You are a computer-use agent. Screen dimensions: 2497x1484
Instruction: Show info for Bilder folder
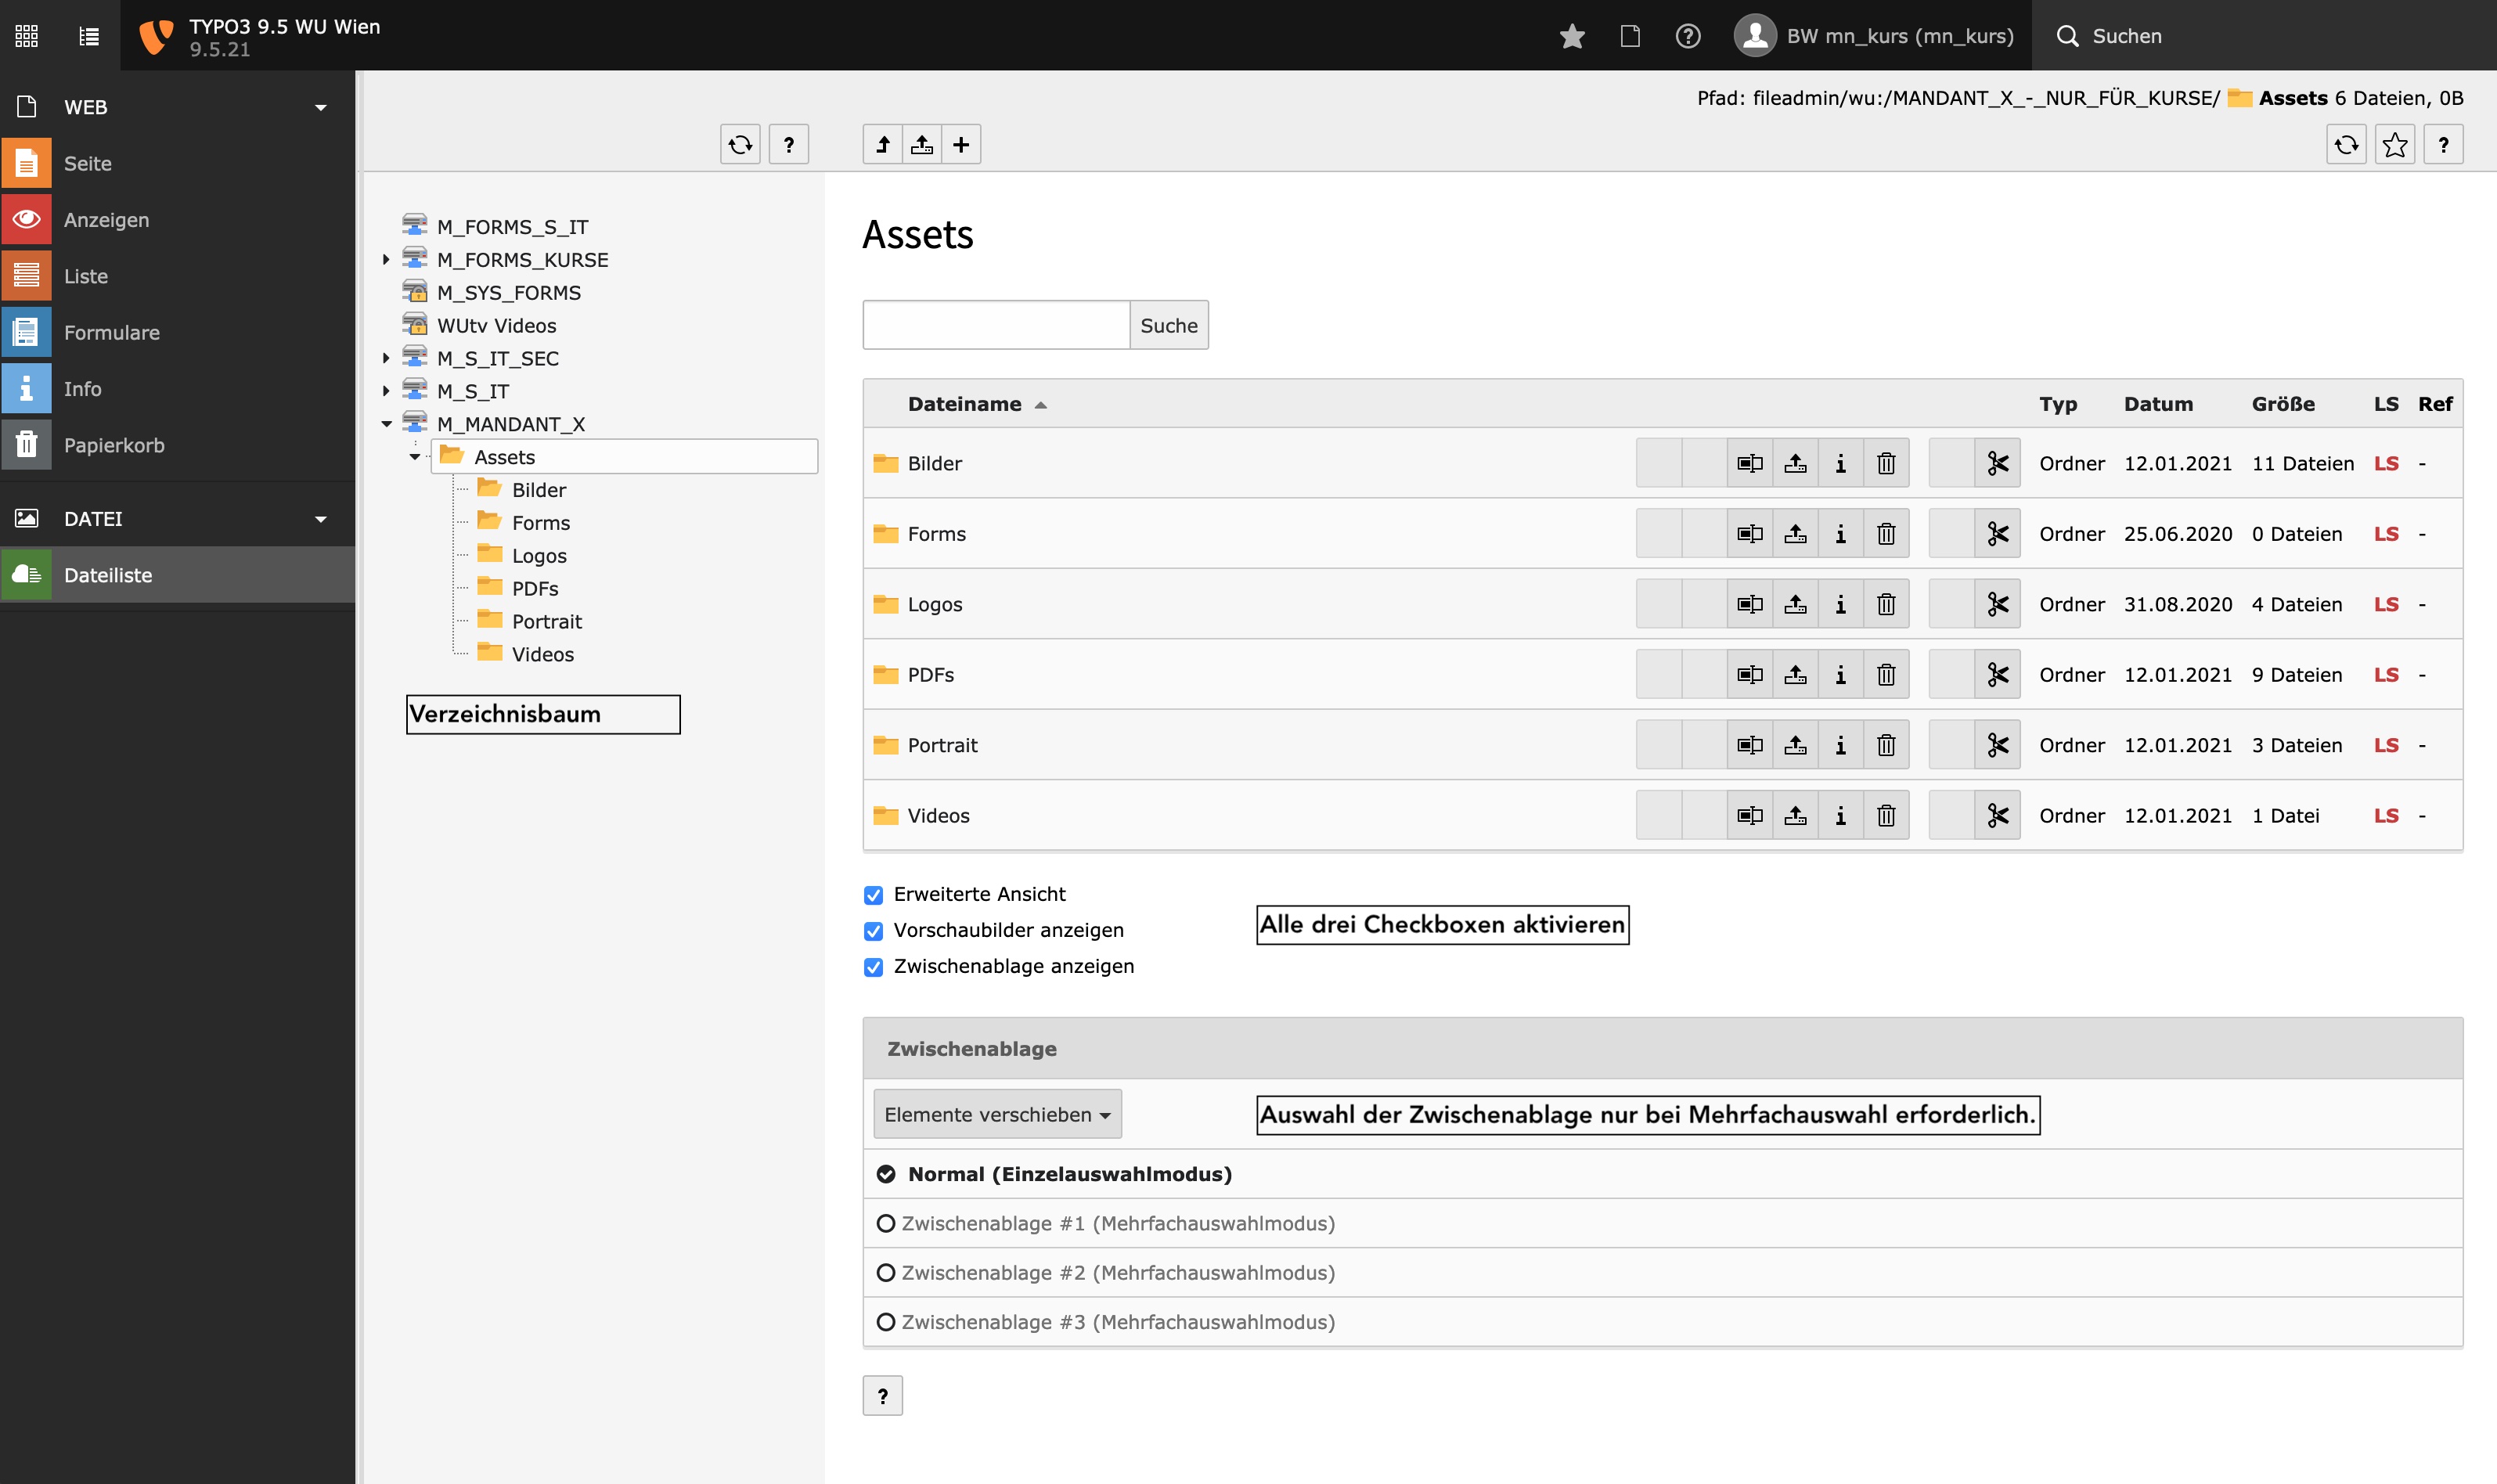click(x=1841, y=463)
